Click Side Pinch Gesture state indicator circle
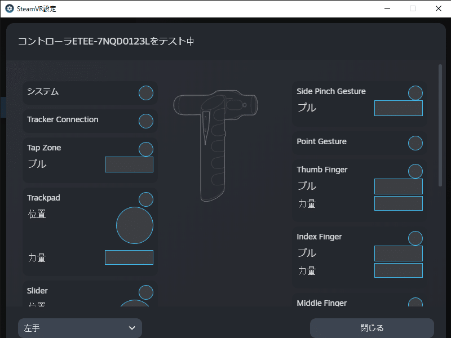Image resolution: width=451 pixels, height=338 pixels. [415, 93]
